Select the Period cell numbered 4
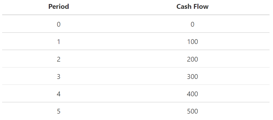 coord(59,94)
